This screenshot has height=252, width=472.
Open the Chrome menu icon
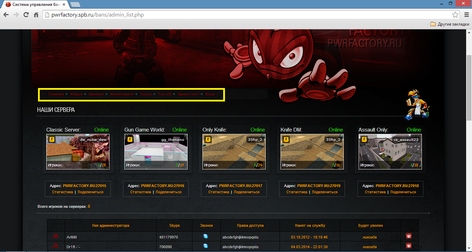coord(465,15)
